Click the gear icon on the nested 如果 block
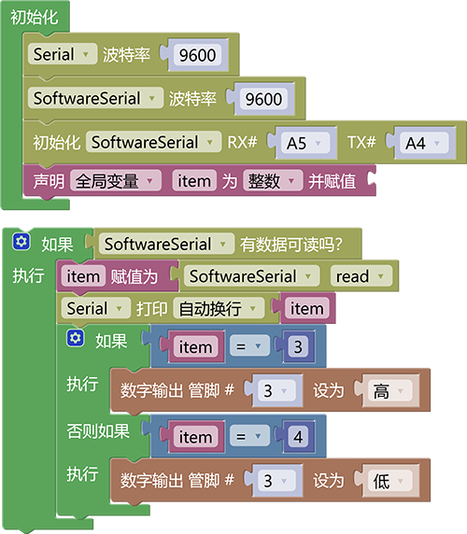Screen dimensions: 467x534 click(x=76, y=338)
